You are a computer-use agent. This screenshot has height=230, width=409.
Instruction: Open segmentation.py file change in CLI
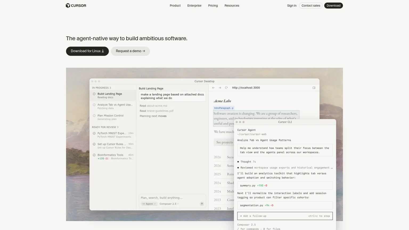tap(285, 205)
